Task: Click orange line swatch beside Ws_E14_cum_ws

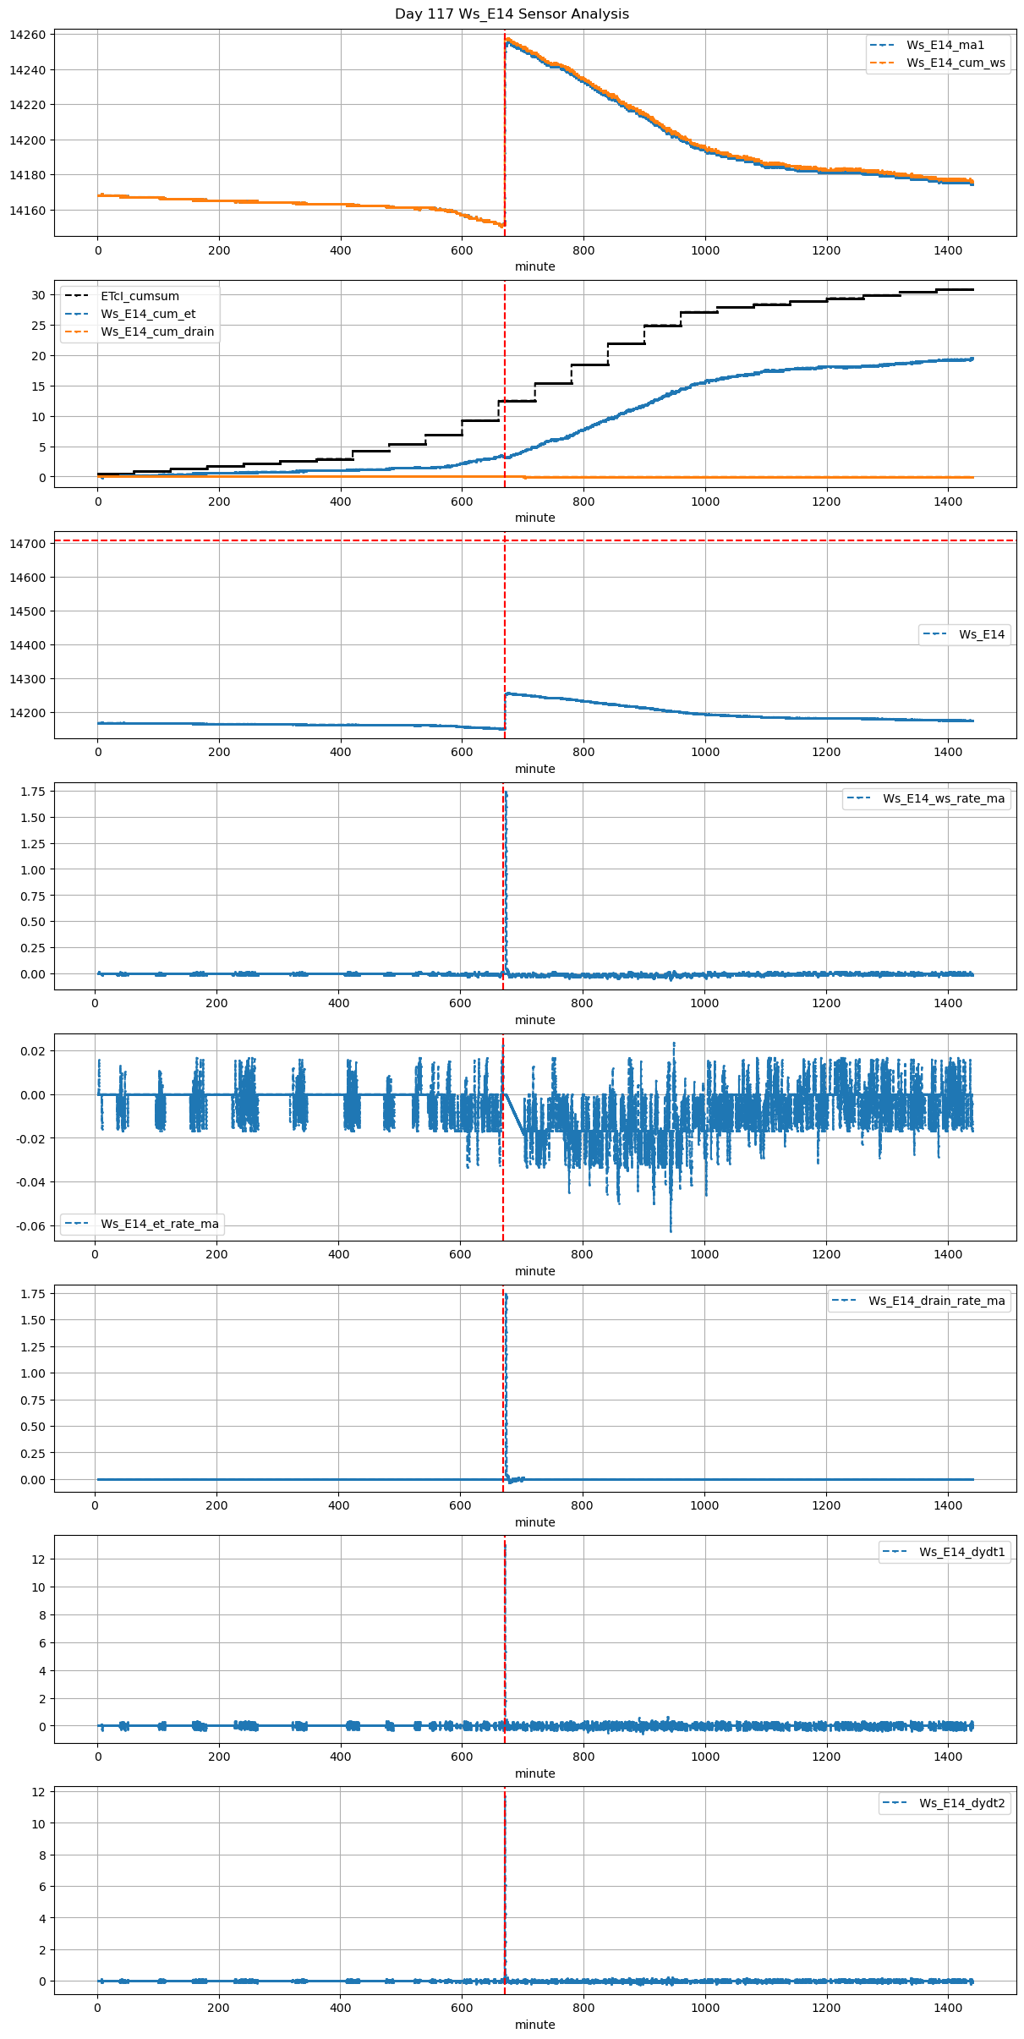Action: point(883,63)
